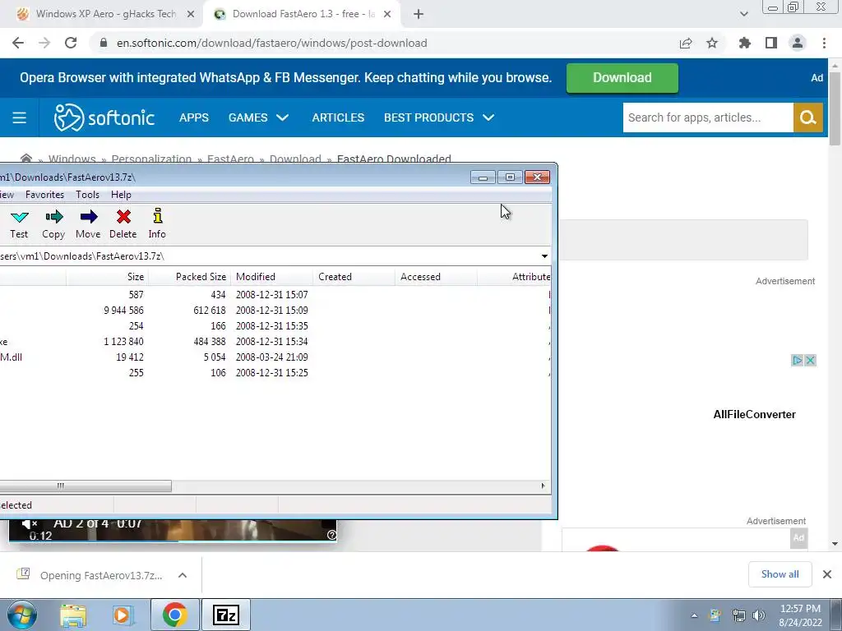
Task: Select Download FastAero 1.3 tab
Action: point(303,14)
